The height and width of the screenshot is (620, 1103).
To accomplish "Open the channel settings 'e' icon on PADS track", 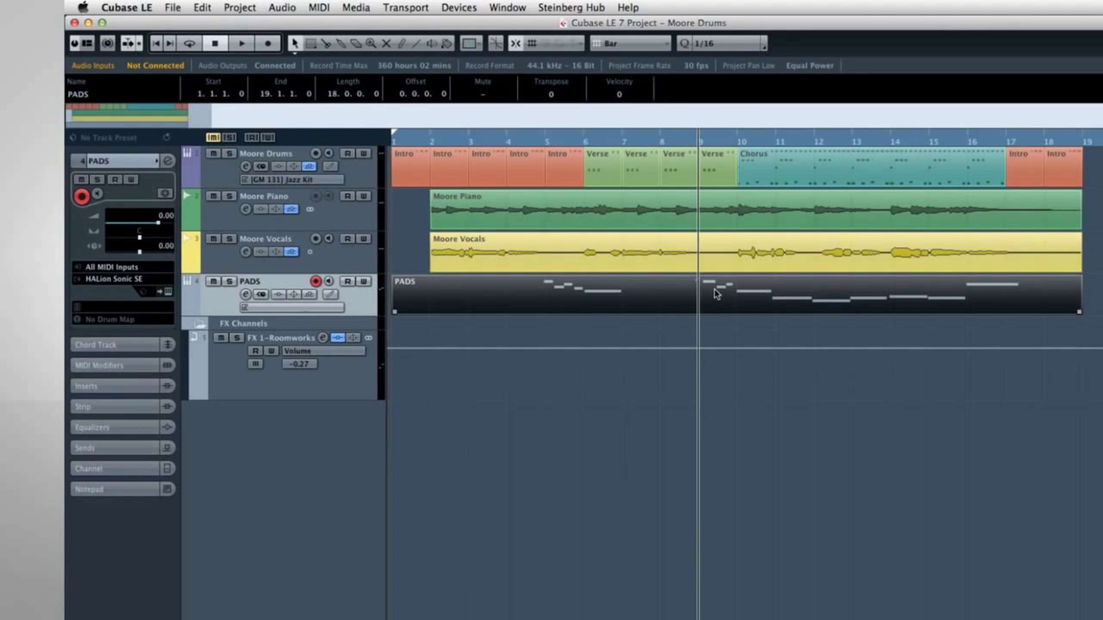I will 246,294.
